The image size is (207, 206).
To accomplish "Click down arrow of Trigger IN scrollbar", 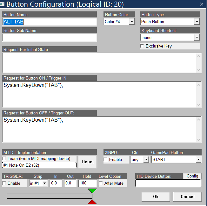I will tap(198, 105).
